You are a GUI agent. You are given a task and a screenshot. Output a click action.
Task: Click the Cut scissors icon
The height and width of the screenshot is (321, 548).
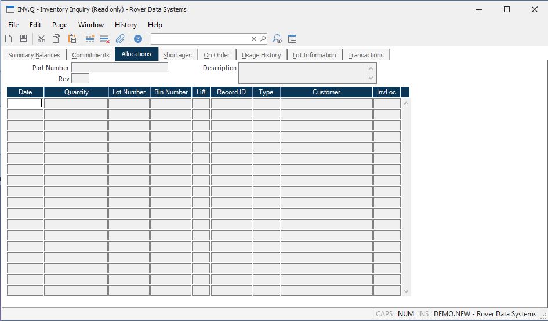coord(41,39)
